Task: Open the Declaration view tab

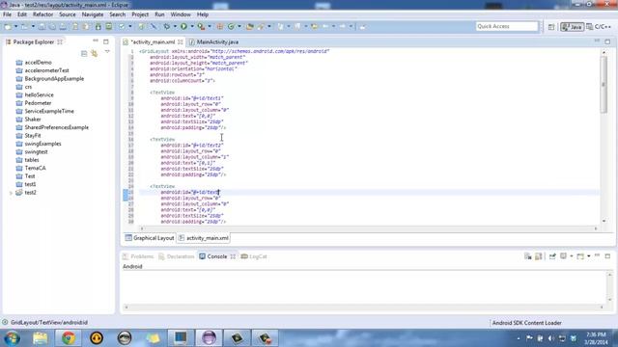Action: coord(176,256)
